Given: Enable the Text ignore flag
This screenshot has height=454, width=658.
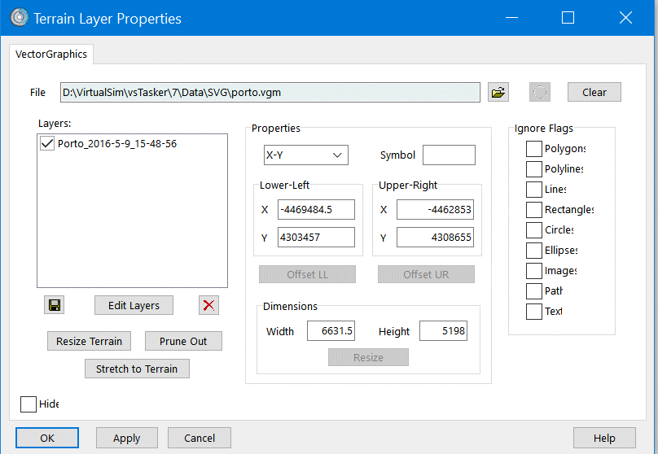Looking at the screenshot, I should (x=533, y=312).
